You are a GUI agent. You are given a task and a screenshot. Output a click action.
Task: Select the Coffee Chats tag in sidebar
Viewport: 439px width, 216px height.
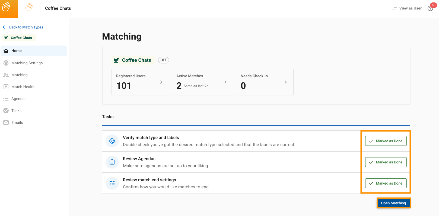(19, 38)
